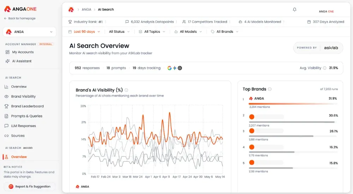Click the LLM Responses chat bubble icon
Screen dimensions: 353x194
point(6,126)
